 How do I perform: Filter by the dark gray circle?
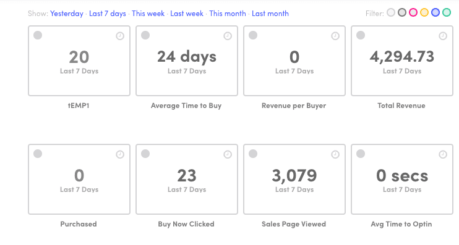coord(402,12)
